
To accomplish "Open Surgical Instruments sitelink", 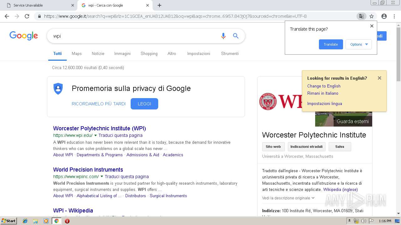I will pos(168,196).
